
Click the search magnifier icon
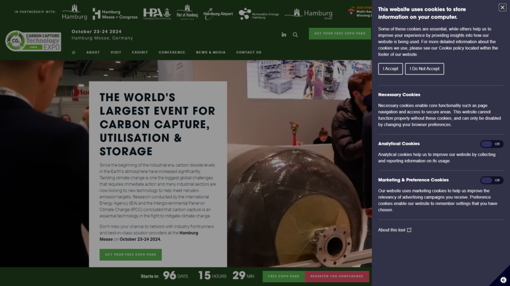tap(295, 35)
